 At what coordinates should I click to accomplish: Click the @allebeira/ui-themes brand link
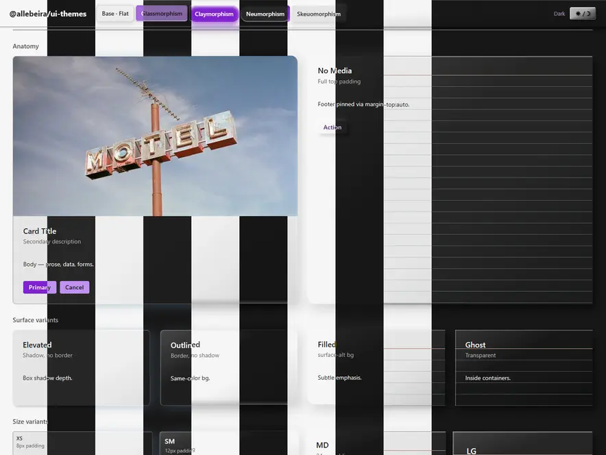point(48,14)
